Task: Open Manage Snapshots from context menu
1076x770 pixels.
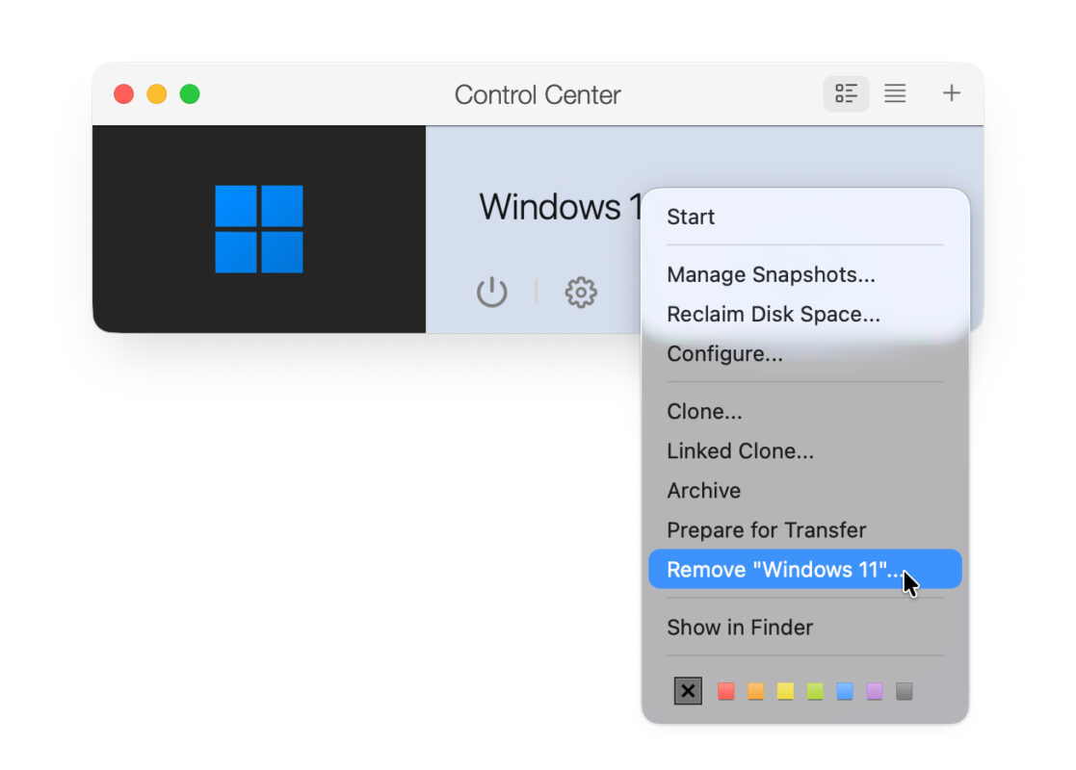Action: 771,275
